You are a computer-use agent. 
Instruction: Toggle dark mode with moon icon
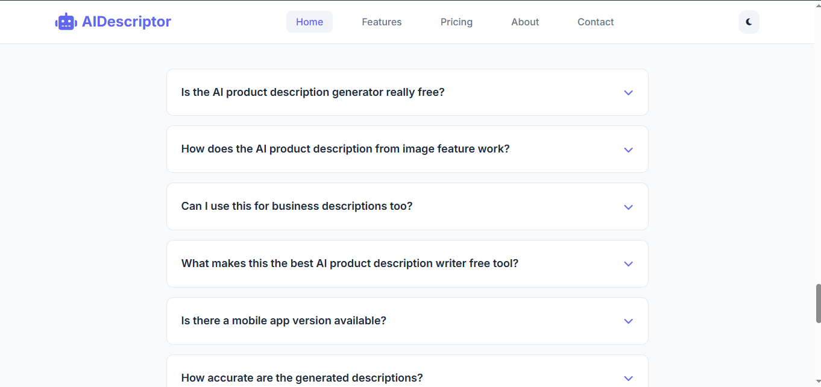[x=749, y=22]
